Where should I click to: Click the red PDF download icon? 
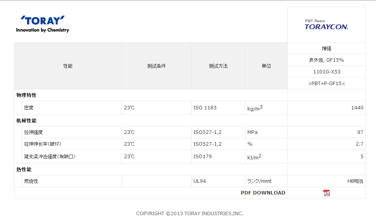click(x=326, y=193)
